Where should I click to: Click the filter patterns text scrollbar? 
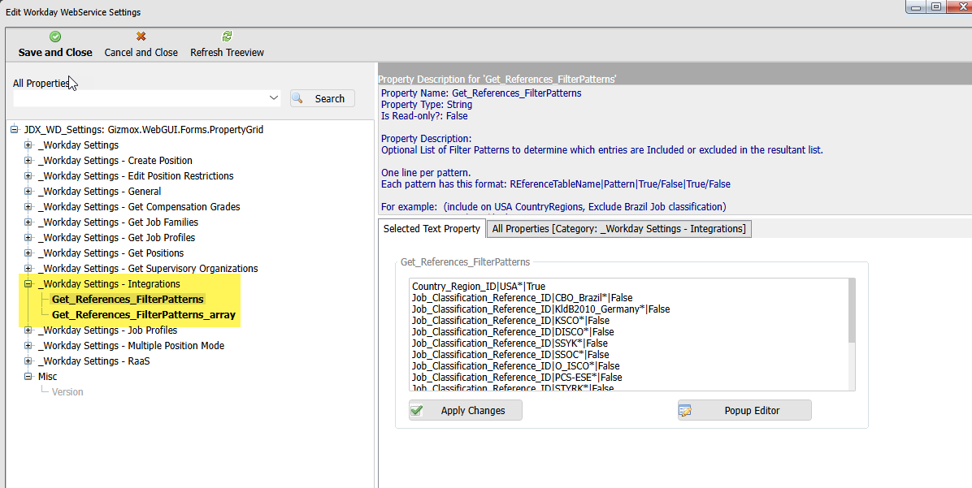[851, 309]
